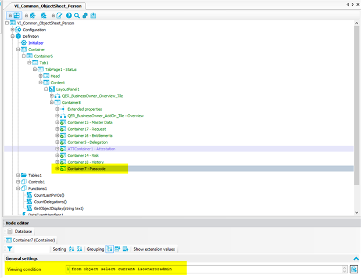Toggle the active grouping mode button
This screenshot has height=278, width=361.
point(110,249)
